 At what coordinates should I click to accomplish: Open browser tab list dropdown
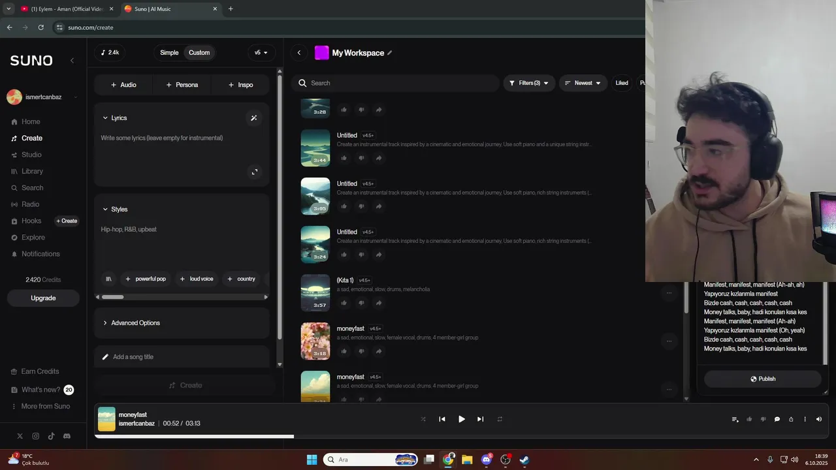pos(8,9)
